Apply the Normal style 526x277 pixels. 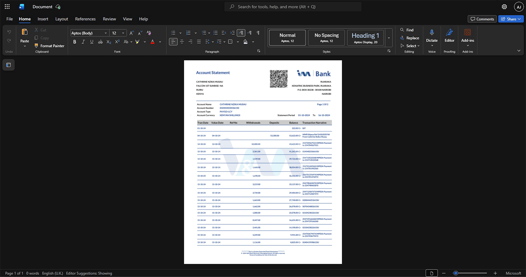[x=287, y=38]
